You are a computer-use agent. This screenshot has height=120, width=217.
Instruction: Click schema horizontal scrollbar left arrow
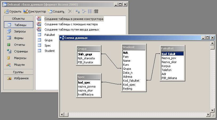pos(62,114)
